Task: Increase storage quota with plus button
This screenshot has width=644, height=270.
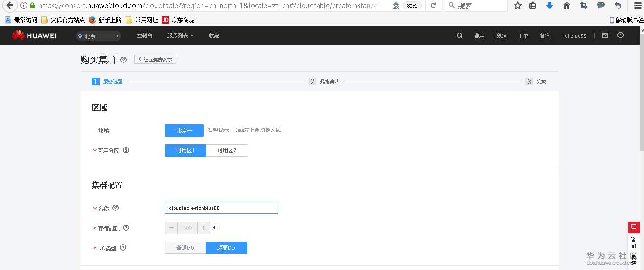Action: click(203, 228)
